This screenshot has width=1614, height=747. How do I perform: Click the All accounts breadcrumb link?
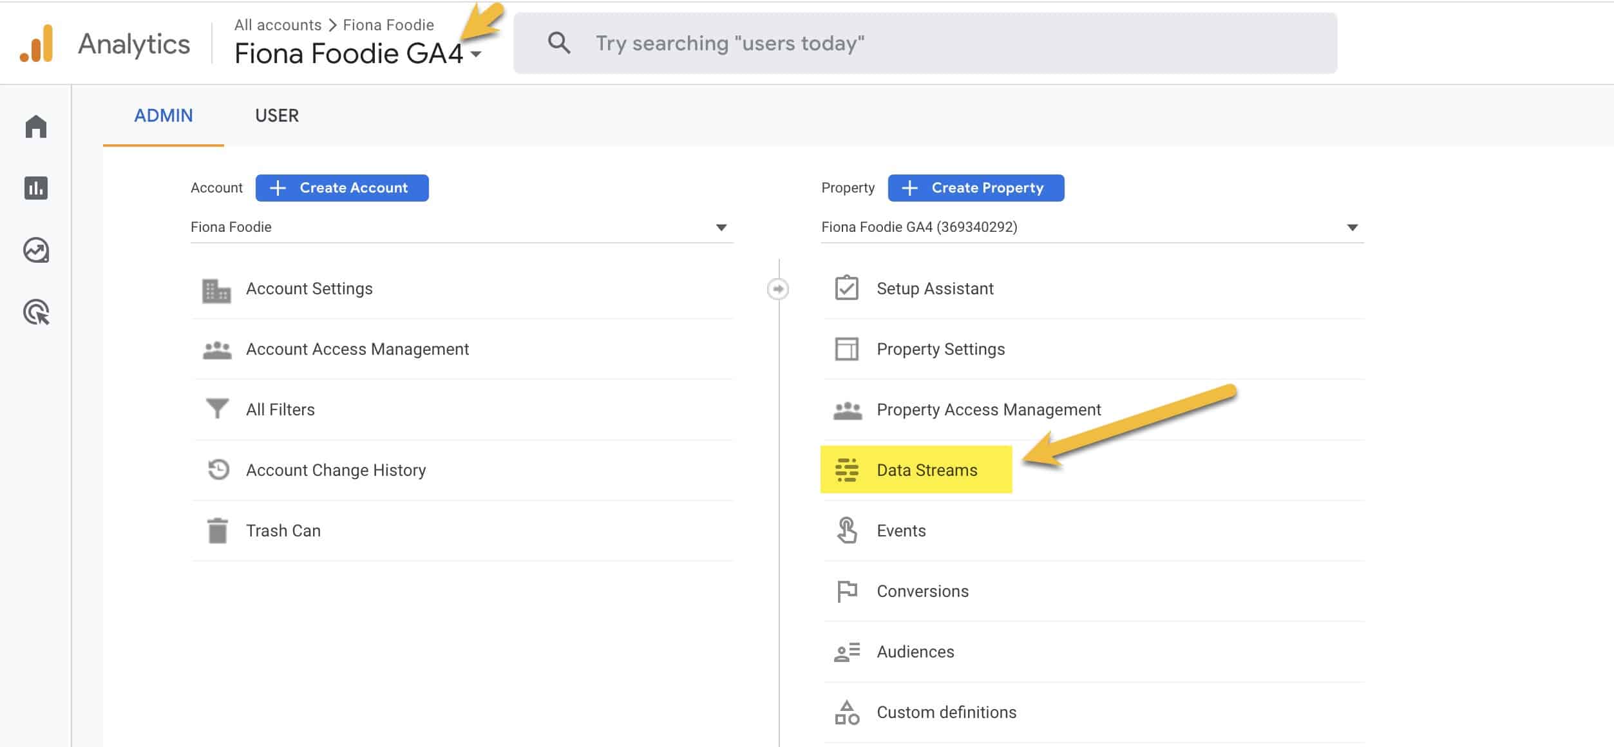click(278, 24)
